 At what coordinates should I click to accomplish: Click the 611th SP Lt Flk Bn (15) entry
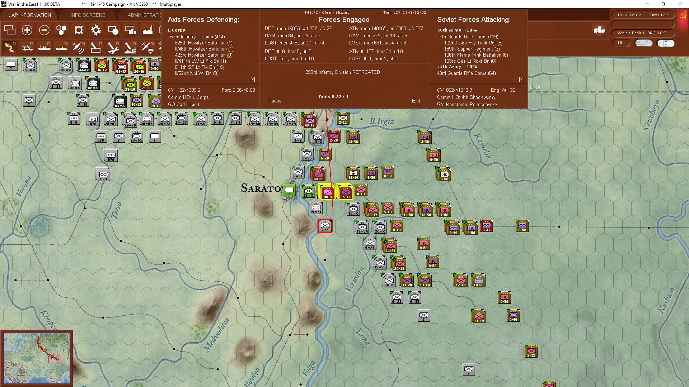[200, 67]
